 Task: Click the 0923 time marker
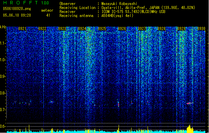62,29
